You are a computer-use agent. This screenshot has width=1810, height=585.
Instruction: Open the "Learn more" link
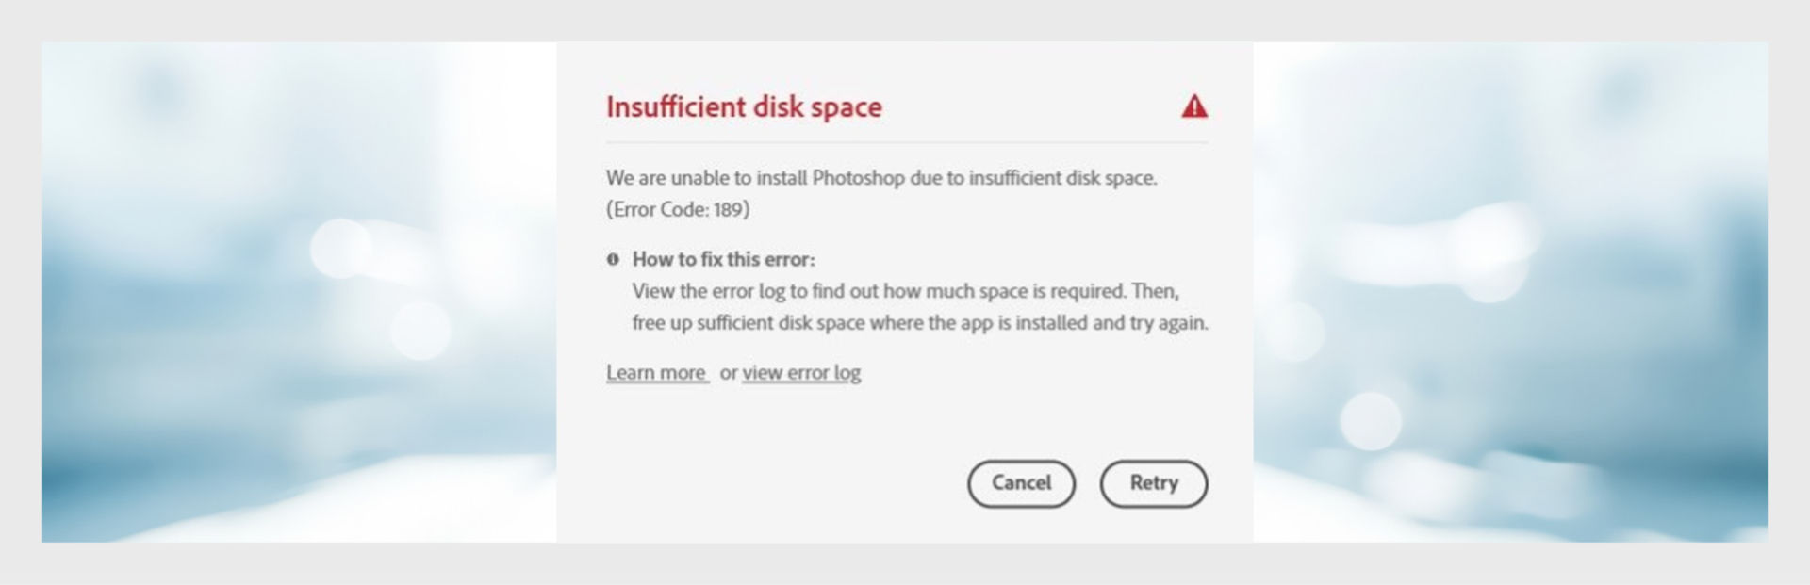pyautogui.click(x=656, y=373)
